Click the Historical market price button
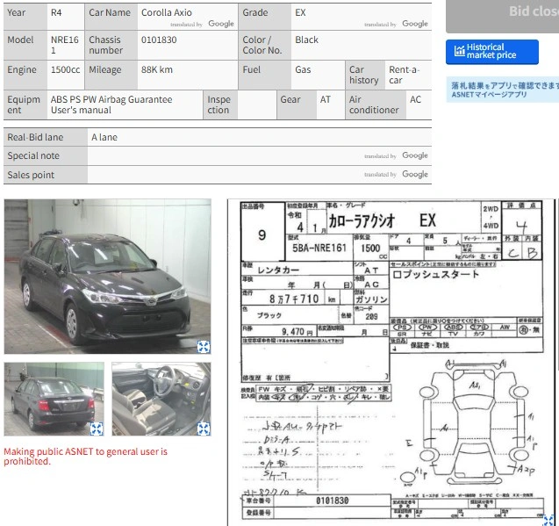The image size is (559, 526). pyautogui.click(x=492, y=52)
